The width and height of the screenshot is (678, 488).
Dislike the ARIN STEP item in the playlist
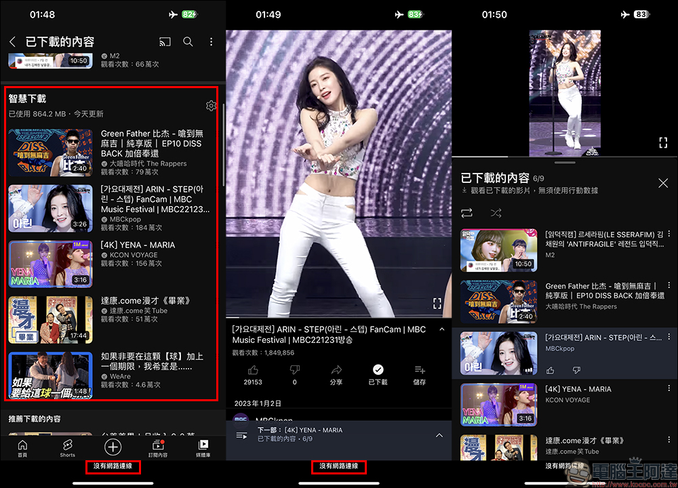pos(576,371)
